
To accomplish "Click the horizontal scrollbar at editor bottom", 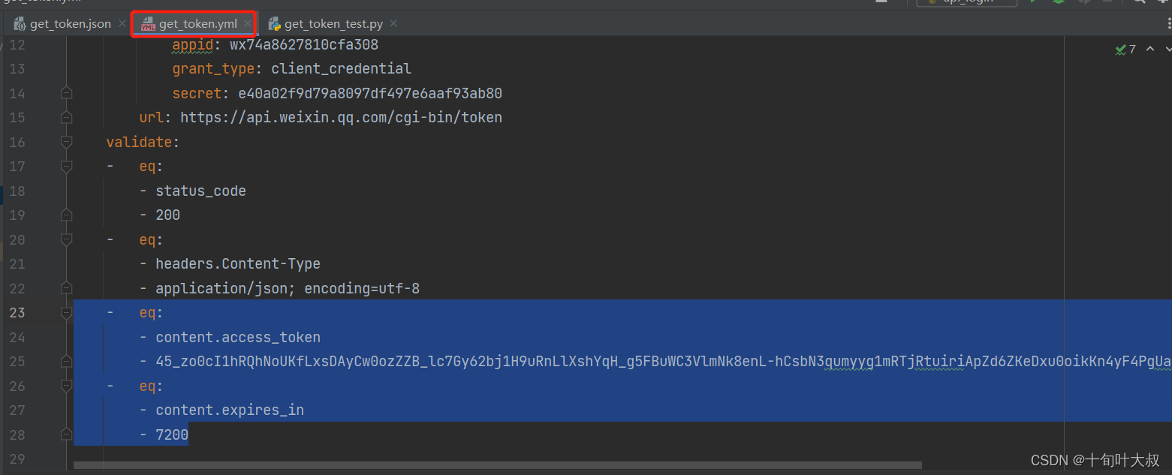I will pyautogui.click(x=497, y=465).
